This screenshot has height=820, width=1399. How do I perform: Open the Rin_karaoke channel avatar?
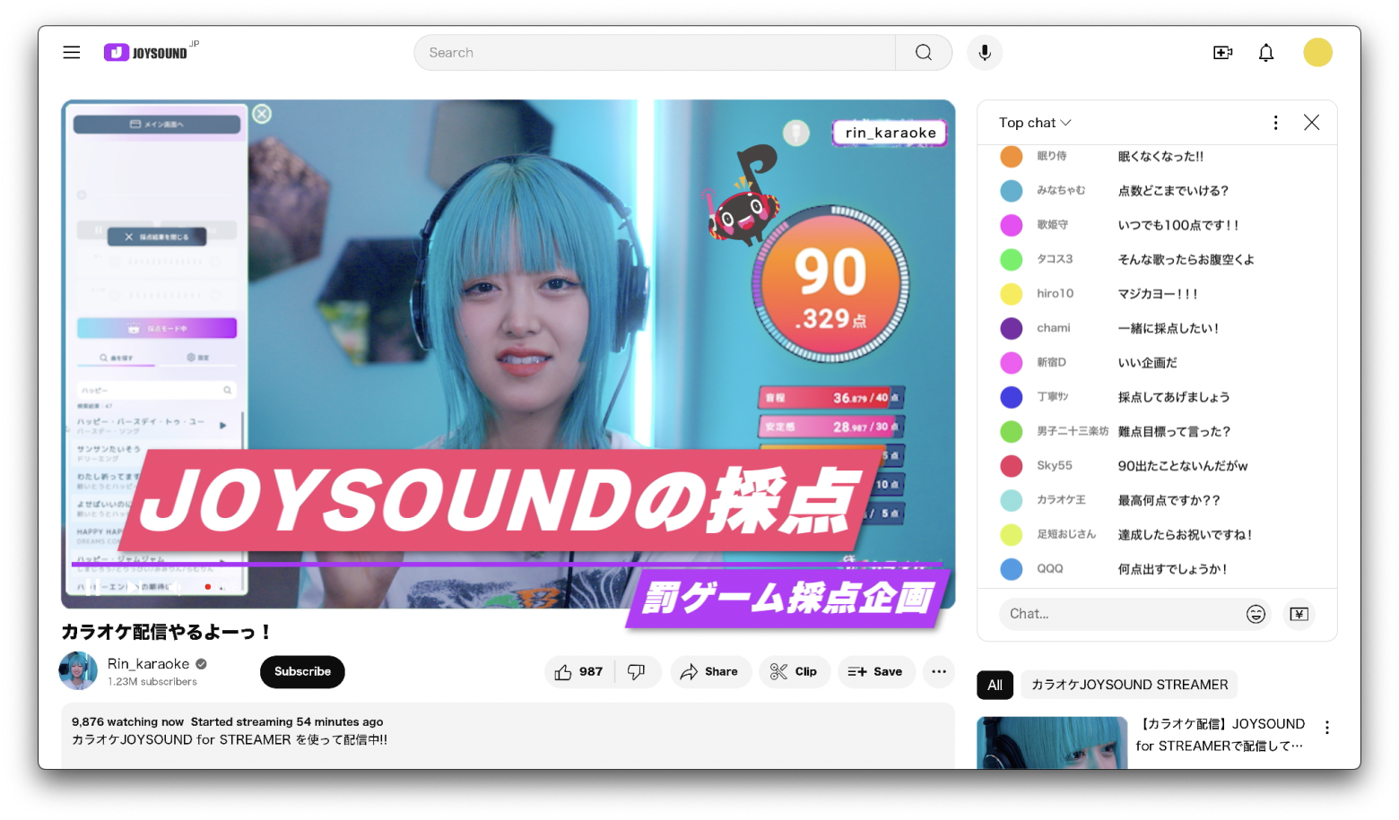(78, 670)
